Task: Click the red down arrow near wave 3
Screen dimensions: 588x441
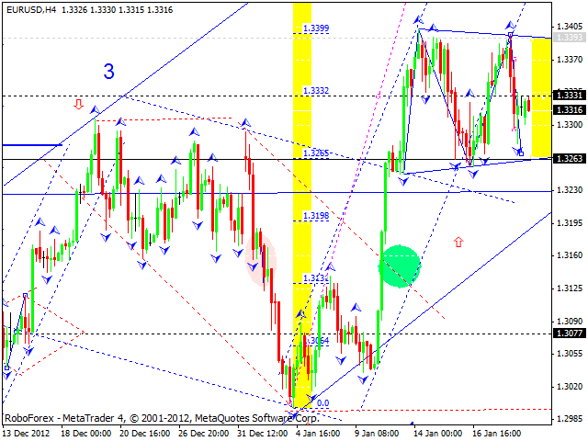Action: click(78, 104)
